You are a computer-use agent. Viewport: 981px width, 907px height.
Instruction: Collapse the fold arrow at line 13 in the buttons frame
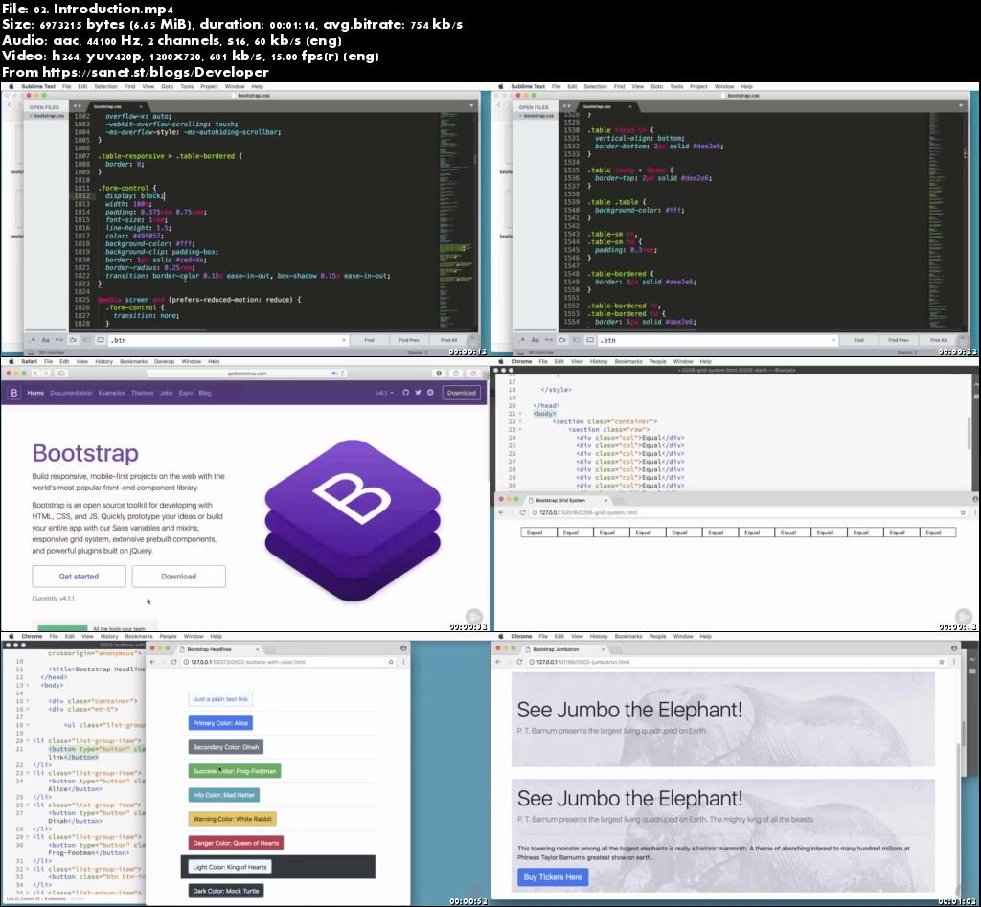point(28,686)
